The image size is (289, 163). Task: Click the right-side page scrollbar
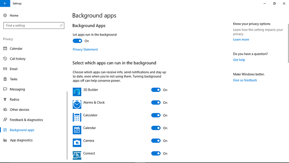point(288,43)
